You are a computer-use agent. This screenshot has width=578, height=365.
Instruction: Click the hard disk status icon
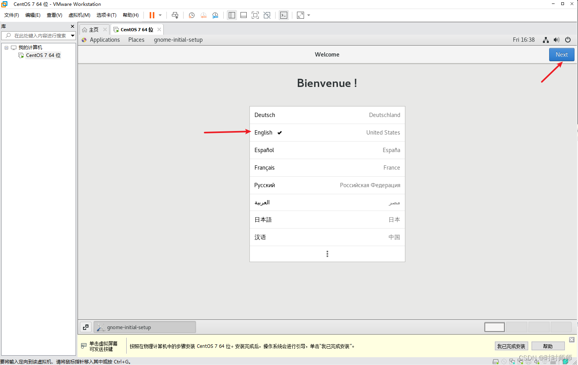point(495,361)
